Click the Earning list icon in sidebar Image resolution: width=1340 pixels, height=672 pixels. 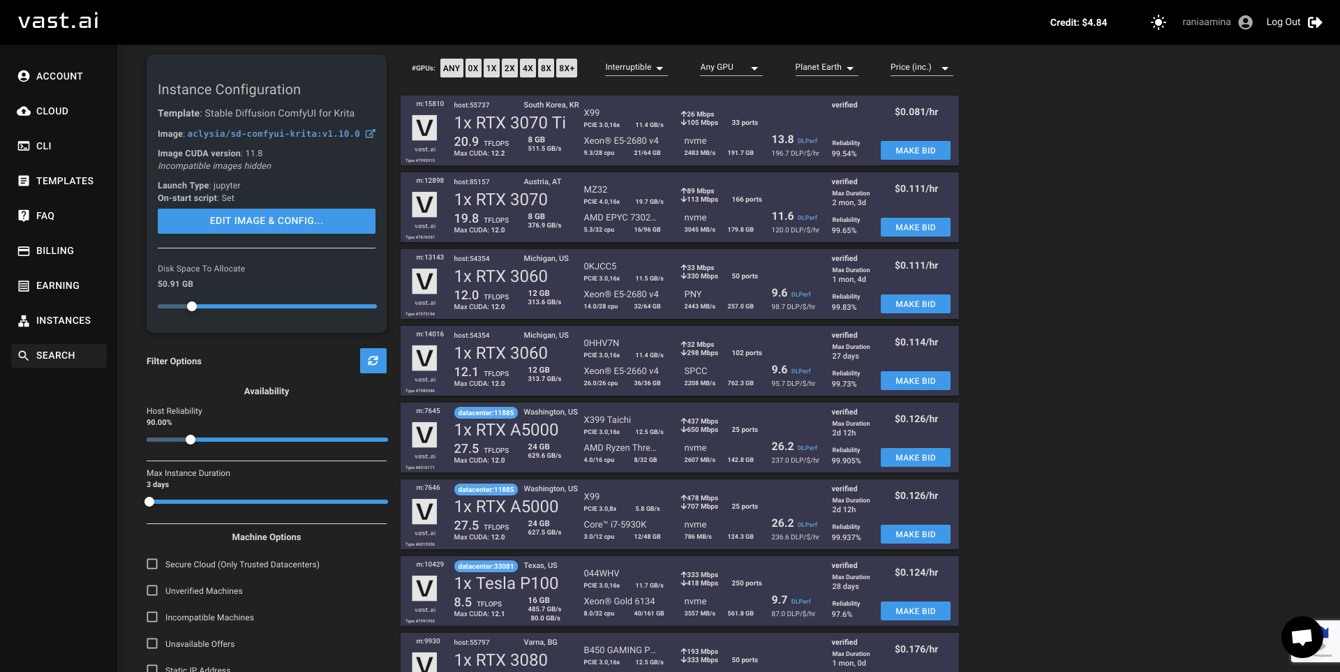click(24, 285)
